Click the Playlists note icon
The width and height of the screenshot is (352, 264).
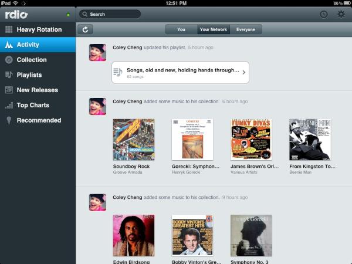click(x=9, y=75)
